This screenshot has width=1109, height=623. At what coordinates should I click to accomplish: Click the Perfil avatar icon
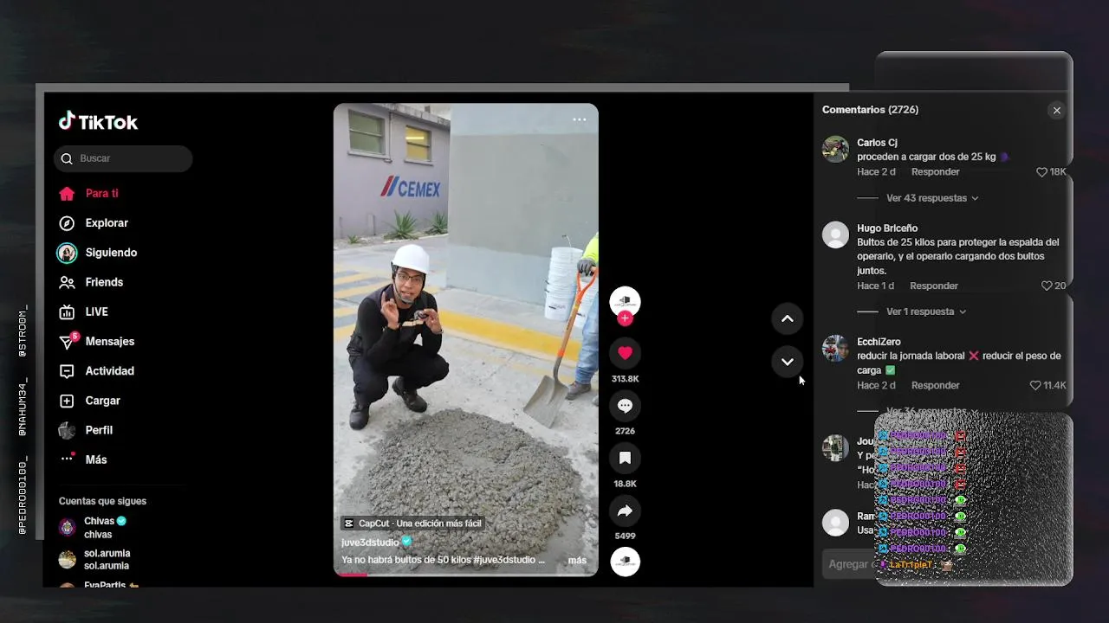pyautogui.click(x=67, y=430)
